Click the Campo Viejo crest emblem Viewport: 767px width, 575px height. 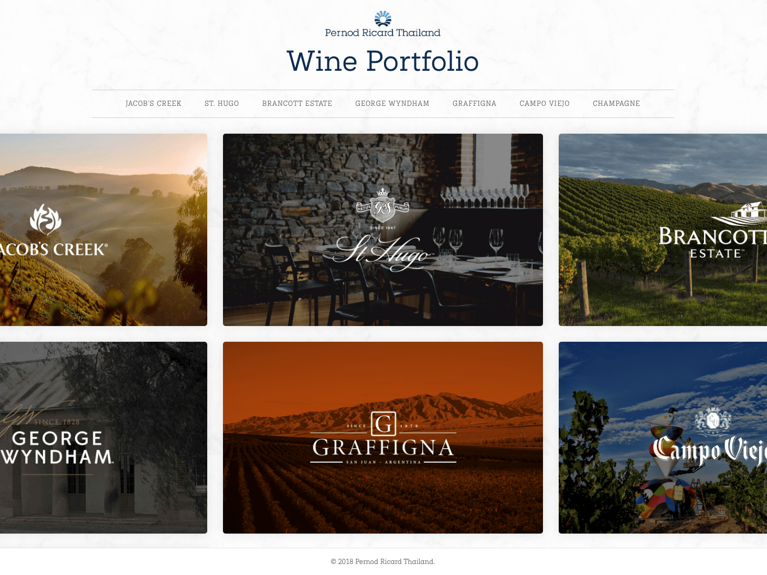click(712, 420)
